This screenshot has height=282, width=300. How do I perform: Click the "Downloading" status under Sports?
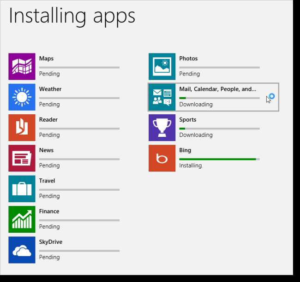point(196,135)
